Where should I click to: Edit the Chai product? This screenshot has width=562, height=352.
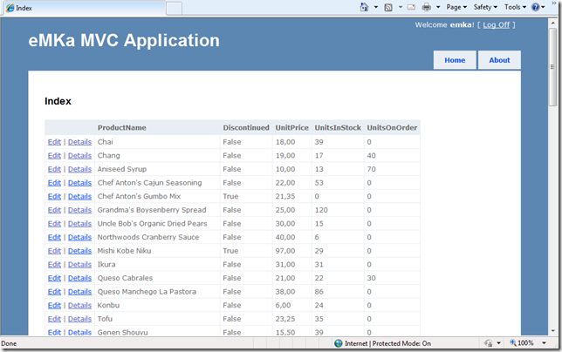tap(54, 142)
